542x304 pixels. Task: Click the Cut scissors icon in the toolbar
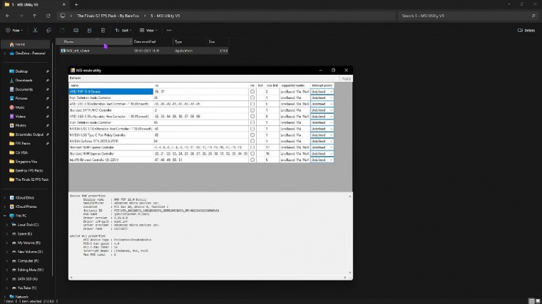(x=36, y=31)
